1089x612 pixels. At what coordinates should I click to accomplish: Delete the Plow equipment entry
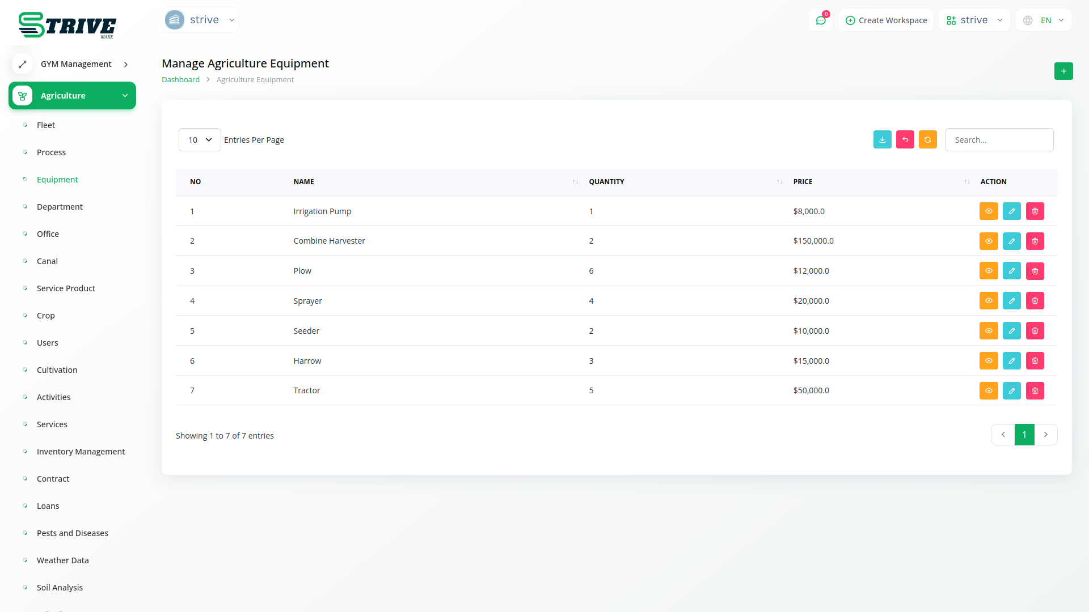point(1035,271)
